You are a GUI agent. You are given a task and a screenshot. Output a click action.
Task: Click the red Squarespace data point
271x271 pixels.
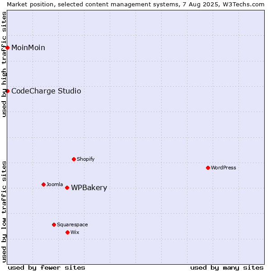(54, 224)
